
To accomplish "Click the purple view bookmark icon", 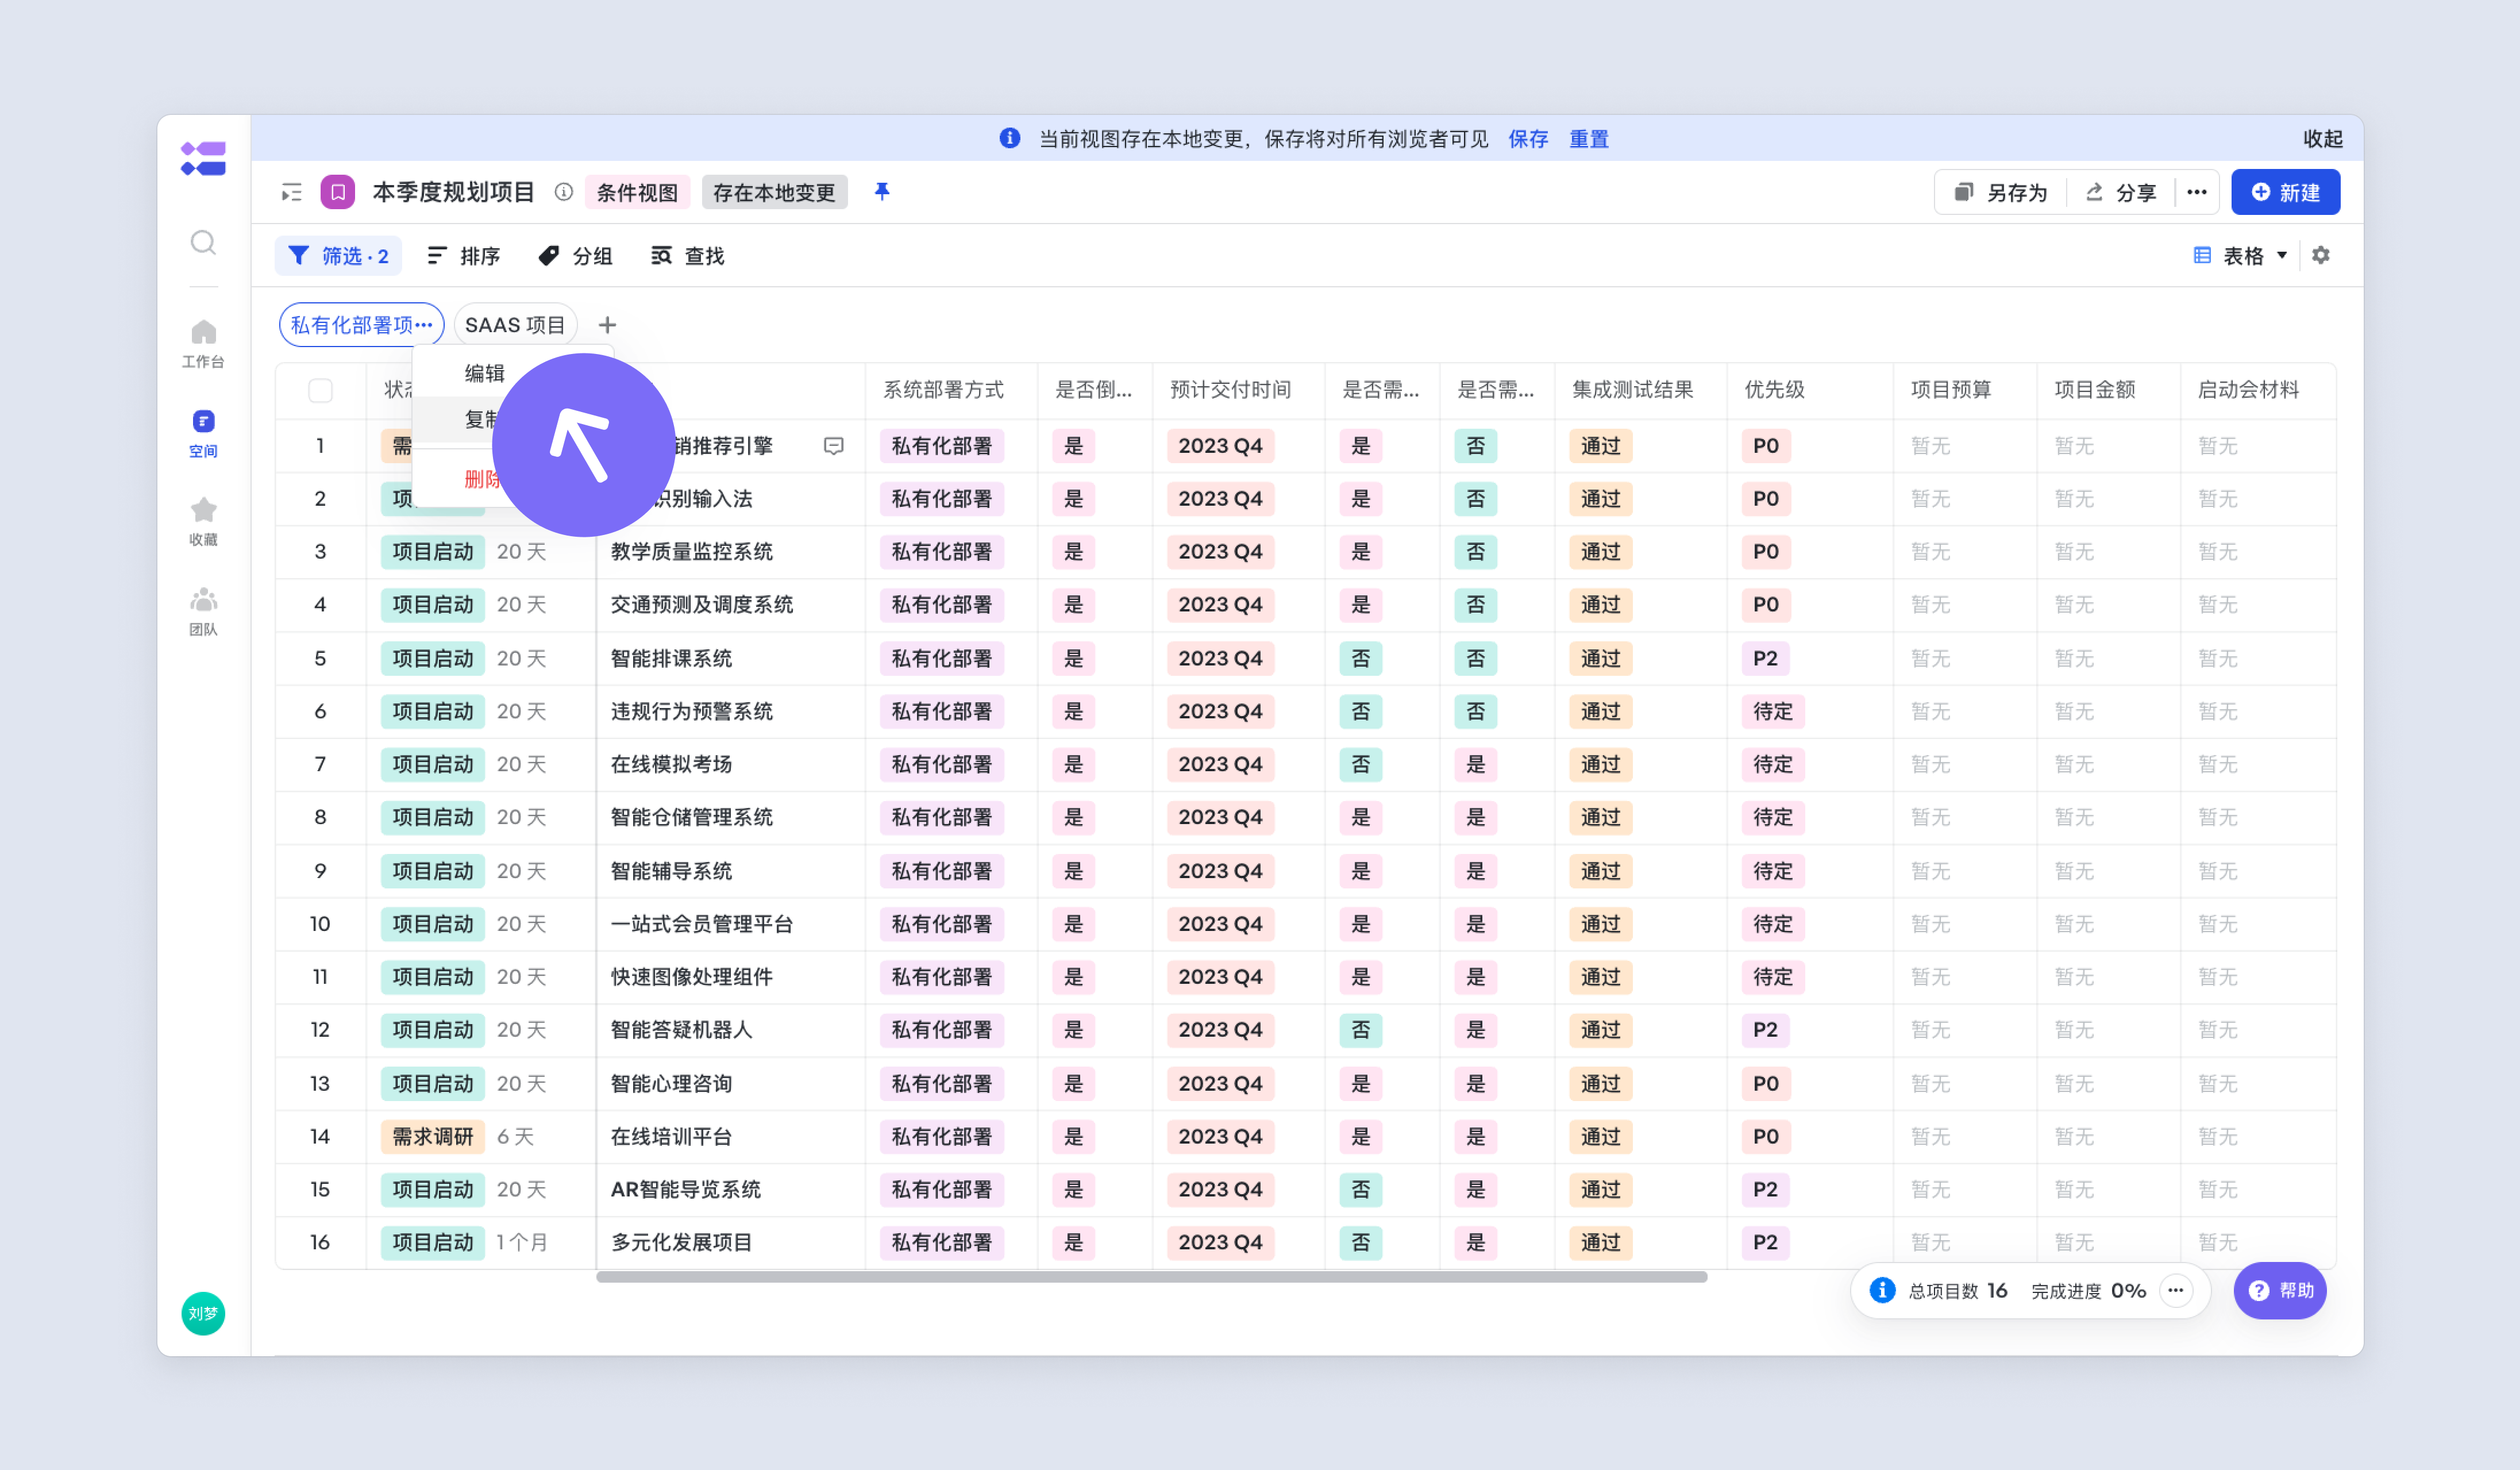I will [338, 192].
